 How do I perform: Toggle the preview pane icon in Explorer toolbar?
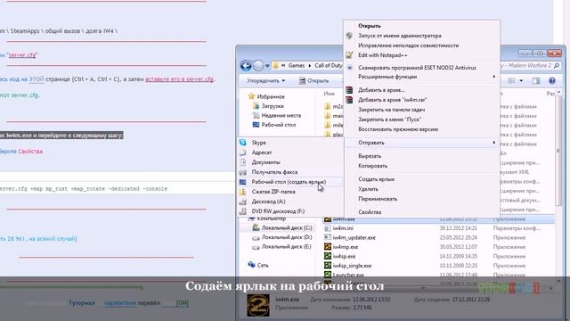pyautogui.click(x=536, y=81)
